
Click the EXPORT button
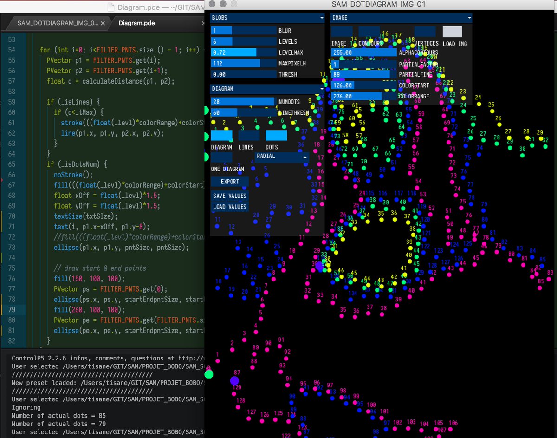tap(230, 182)
